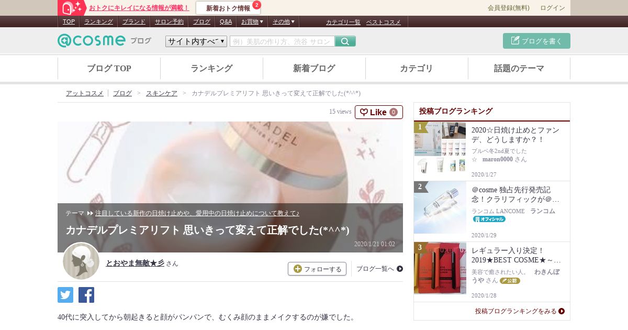Open the サイト内すべて search scope dropdown
This screenshot has width=628, height=330.
196,41
